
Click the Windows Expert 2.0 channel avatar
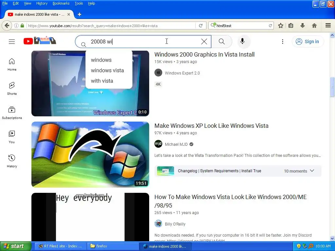click(x=158, y=73)
